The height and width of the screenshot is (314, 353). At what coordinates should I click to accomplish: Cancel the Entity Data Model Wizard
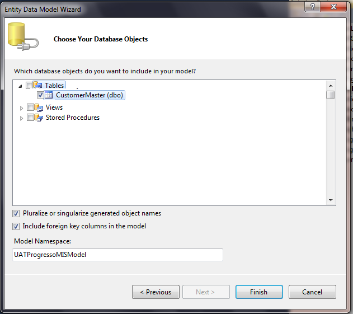pos(312,292)
